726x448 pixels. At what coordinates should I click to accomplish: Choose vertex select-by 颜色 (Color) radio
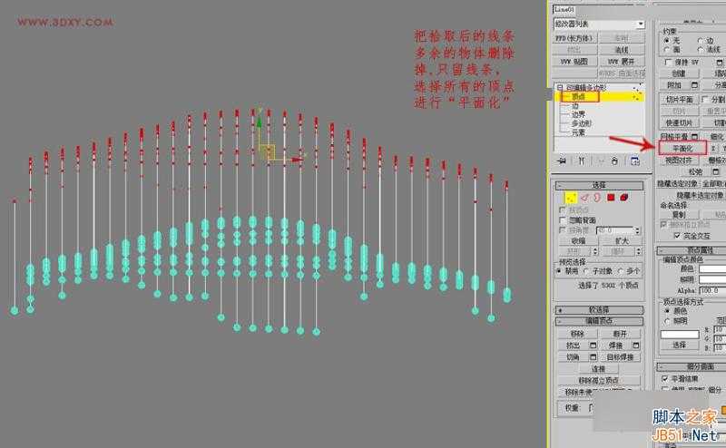[667, 311]
